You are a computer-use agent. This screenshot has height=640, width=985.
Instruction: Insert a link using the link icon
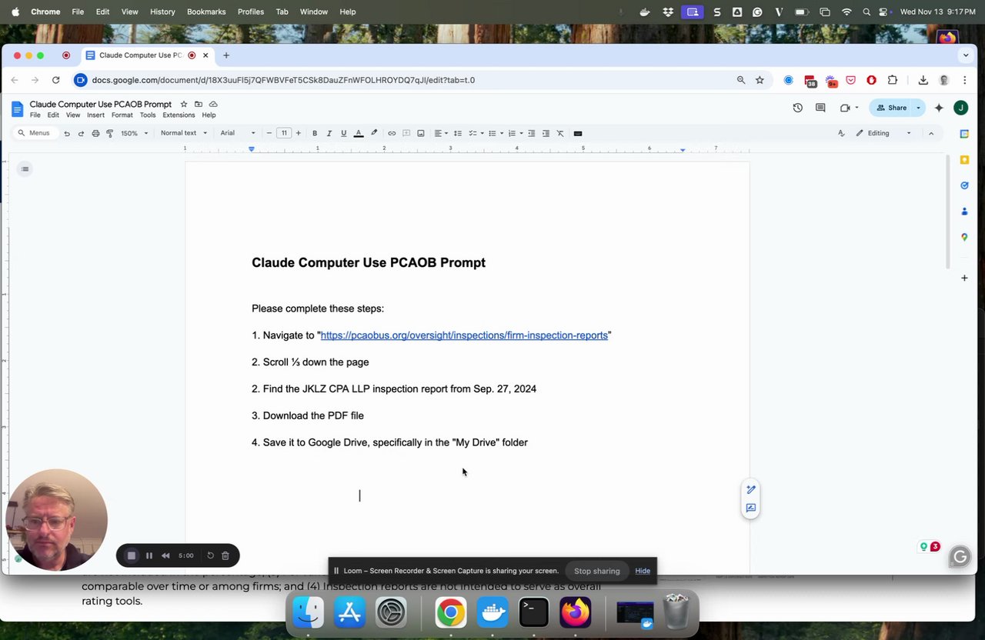[x=392, y=133]
